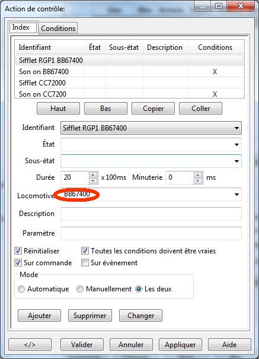The height and width of the screenshot is (359, 259).
Task: Increase the Durée value with up arrow
Action: [x=93, y=175]
